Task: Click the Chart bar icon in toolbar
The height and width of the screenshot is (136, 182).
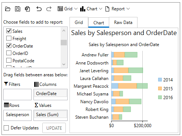Action: tap(83, 9)
